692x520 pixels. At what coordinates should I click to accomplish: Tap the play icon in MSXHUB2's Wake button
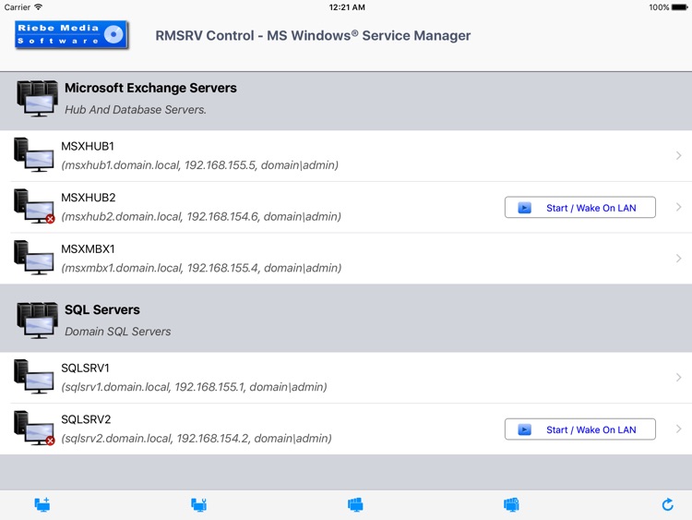tap(524, 208)
